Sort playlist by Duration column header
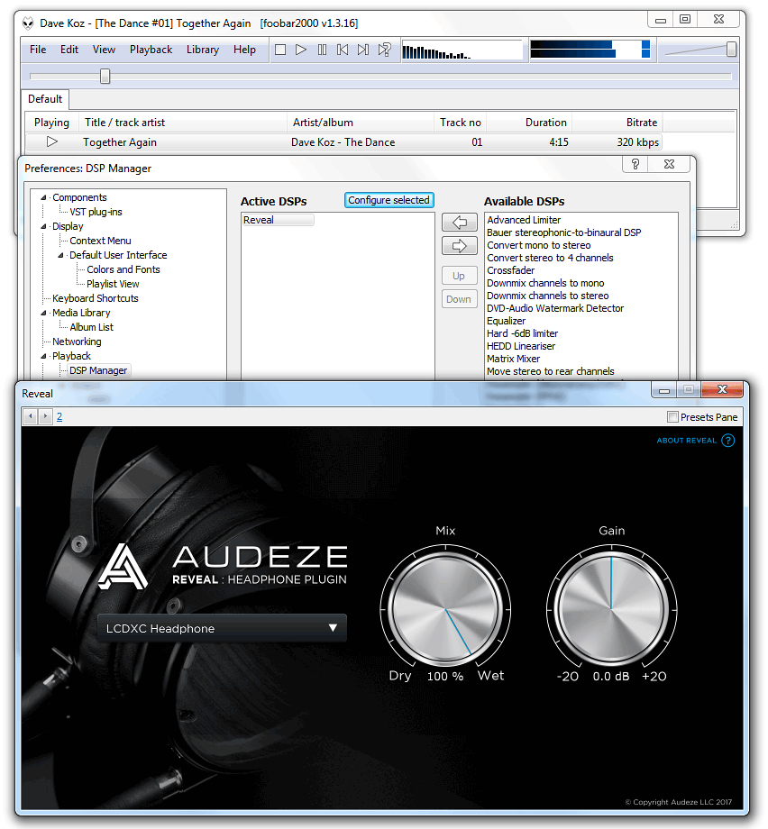 tap(529, 123)
